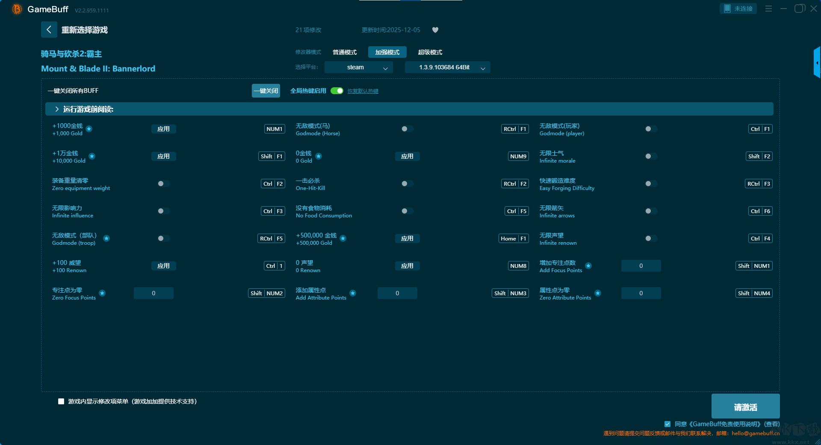Screen dimensions: 821x445
Task: Check the in-game mod menu display checkbox
Action: (61, 401)
